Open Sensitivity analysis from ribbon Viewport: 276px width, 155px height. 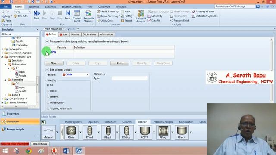[155, 16]
